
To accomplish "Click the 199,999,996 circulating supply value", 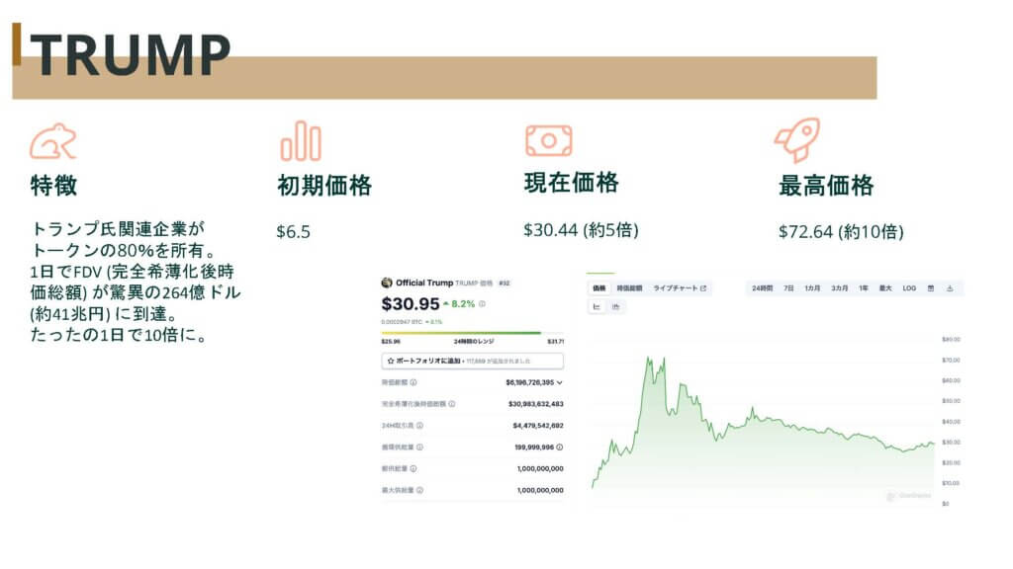I will click(x=534, y=447).
